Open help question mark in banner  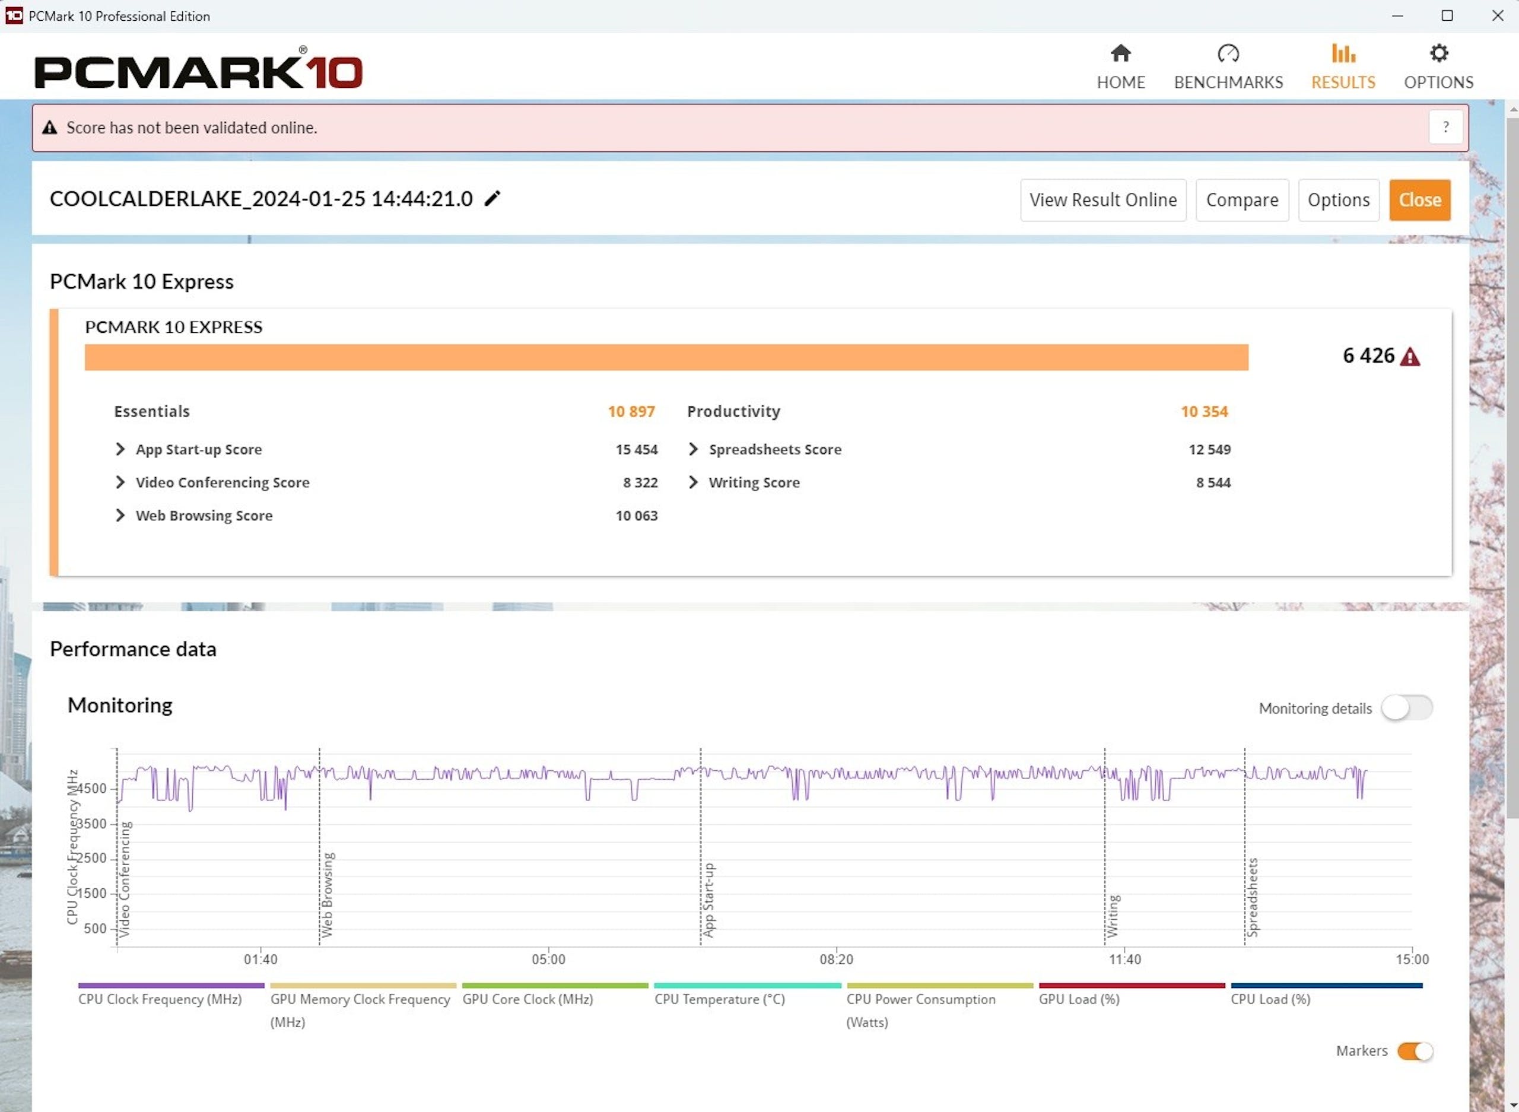[x=1445, y=127]
